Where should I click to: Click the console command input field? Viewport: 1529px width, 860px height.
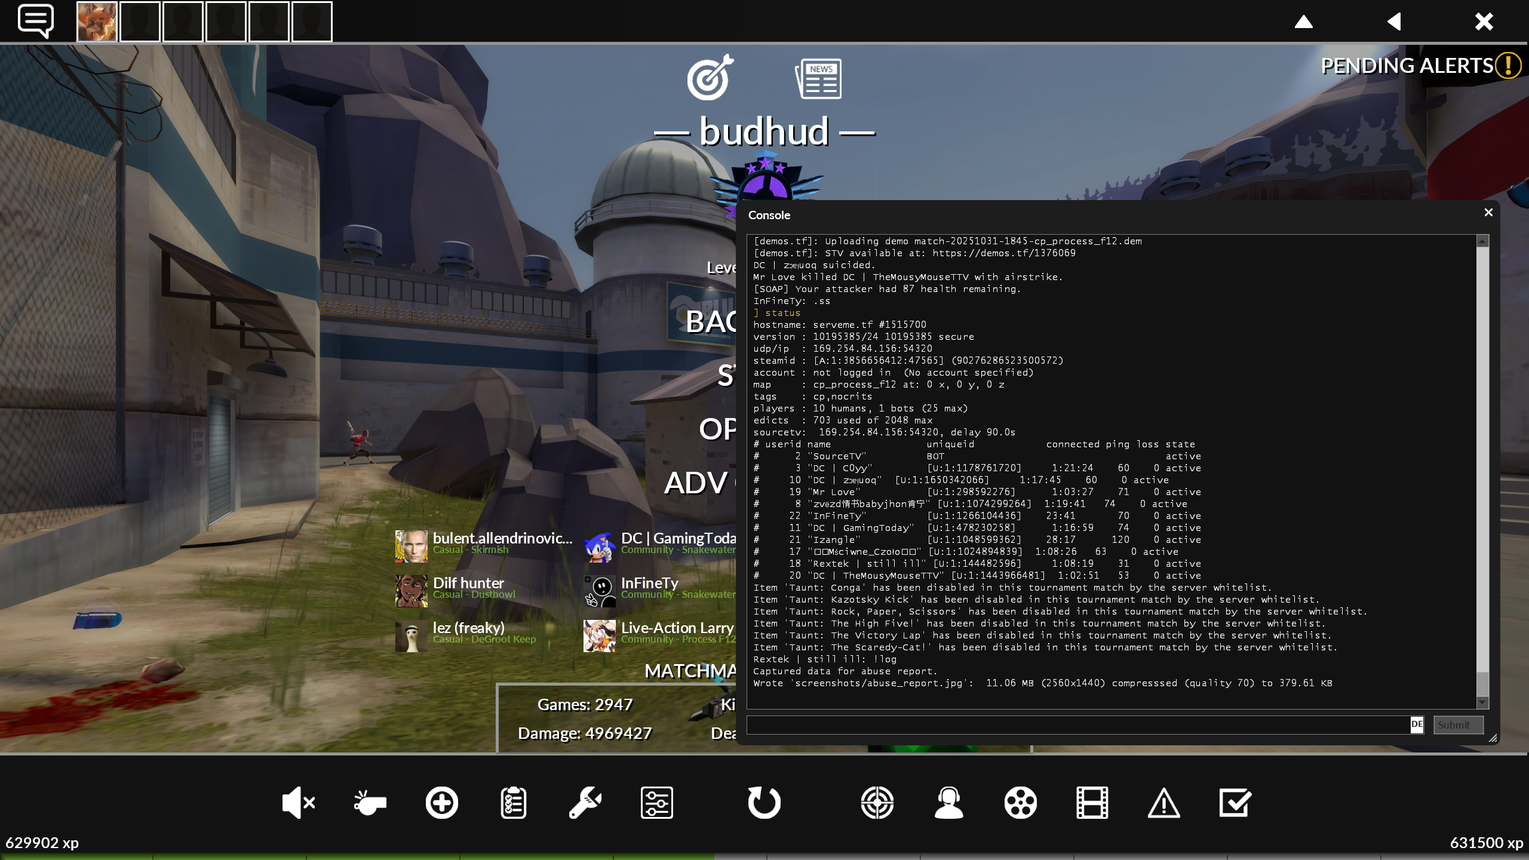1075,724
